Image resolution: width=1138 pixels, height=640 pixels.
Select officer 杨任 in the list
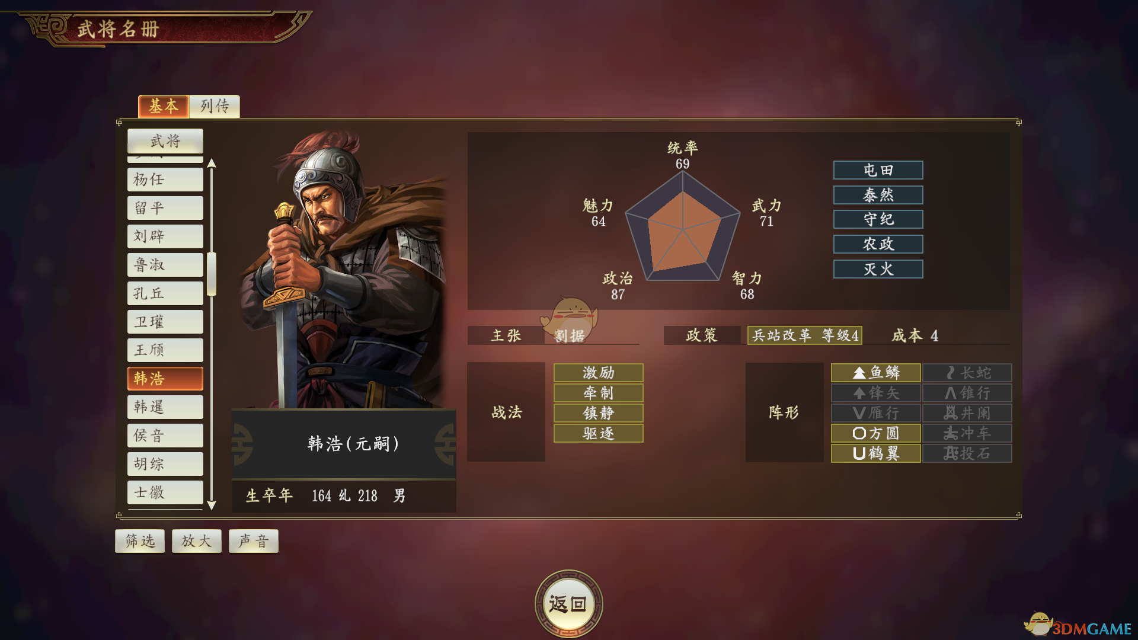[165, 180]
